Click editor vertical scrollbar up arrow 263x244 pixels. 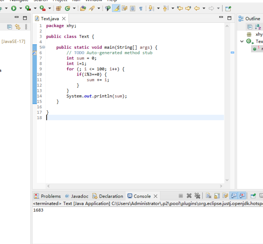(227, 26)
